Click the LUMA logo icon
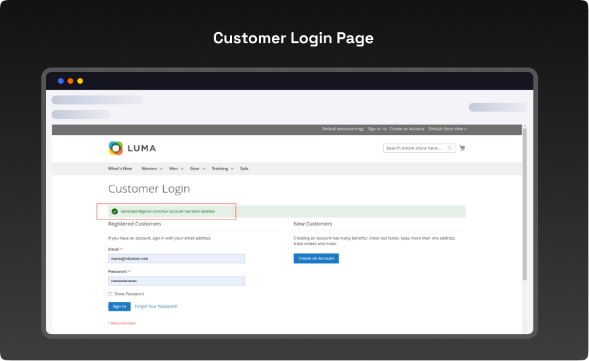 point(116,148)
